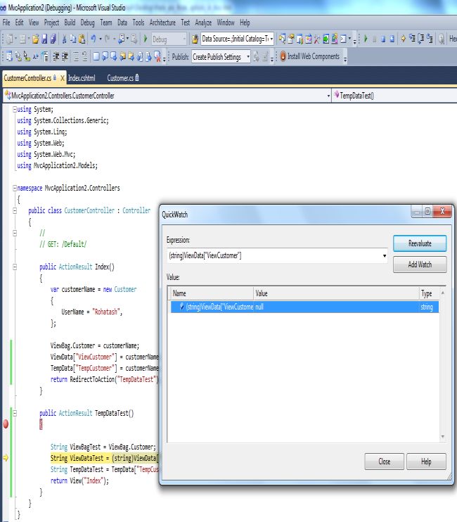Open the Debug menu
Image resolution: width=457 pixels, height=522 pixels.
point(87,23)
